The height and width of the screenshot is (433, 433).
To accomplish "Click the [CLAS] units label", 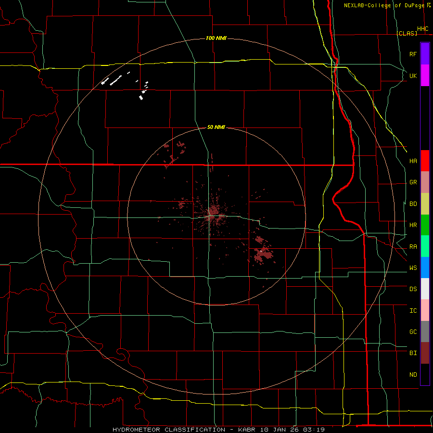I will tap(407, 33).
